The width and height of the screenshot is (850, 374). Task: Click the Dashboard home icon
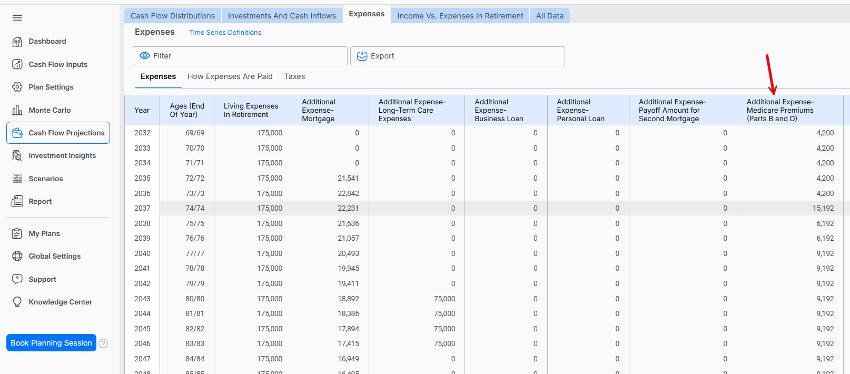(17, 42)
